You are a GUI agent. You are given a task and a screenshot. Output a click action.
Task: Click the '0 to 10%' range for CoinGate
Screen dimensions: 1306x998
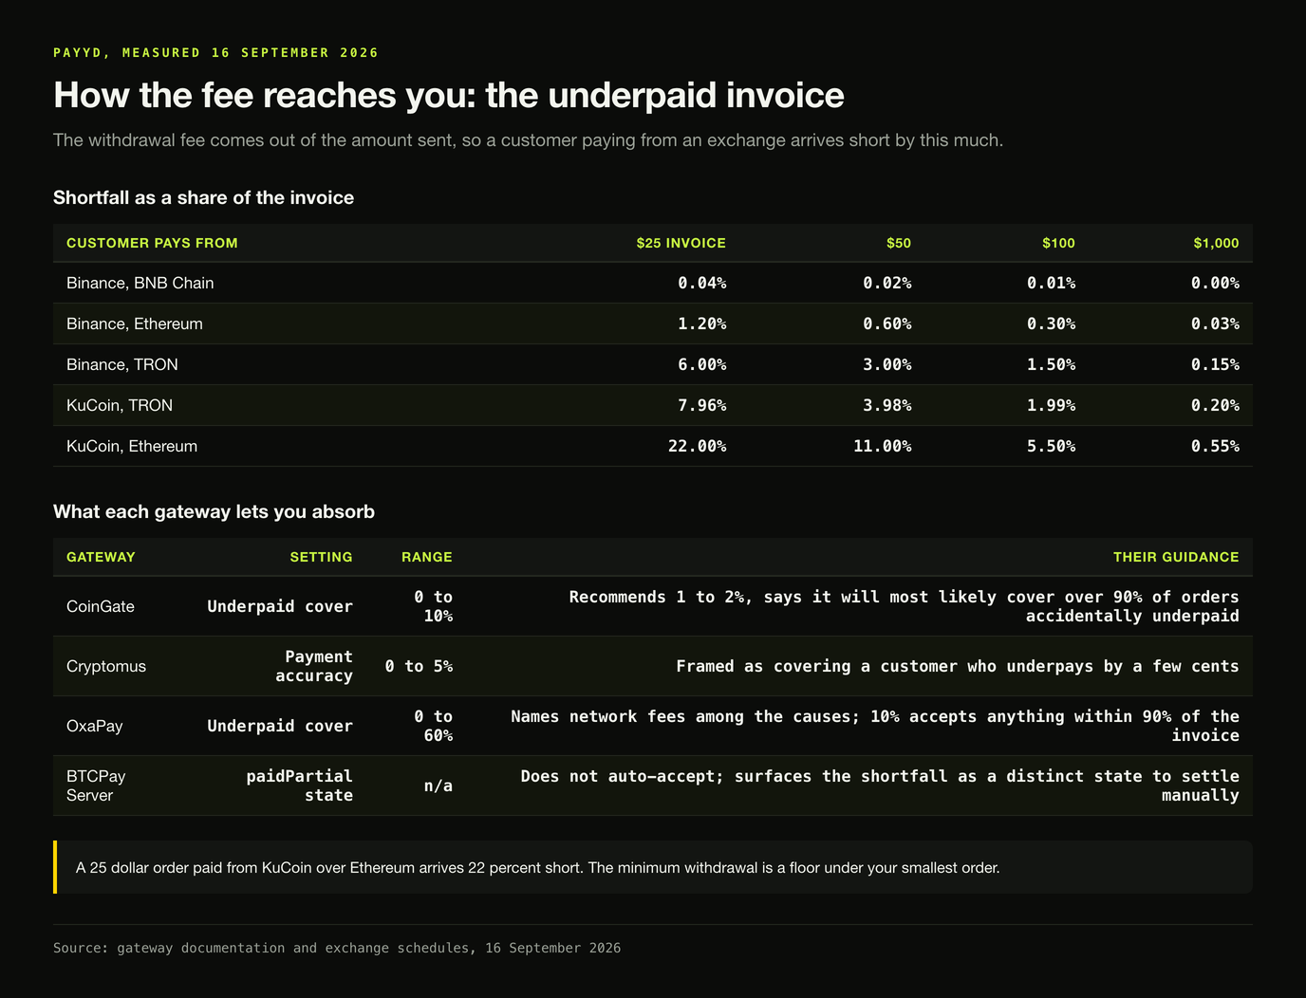[x=434, y=606]
